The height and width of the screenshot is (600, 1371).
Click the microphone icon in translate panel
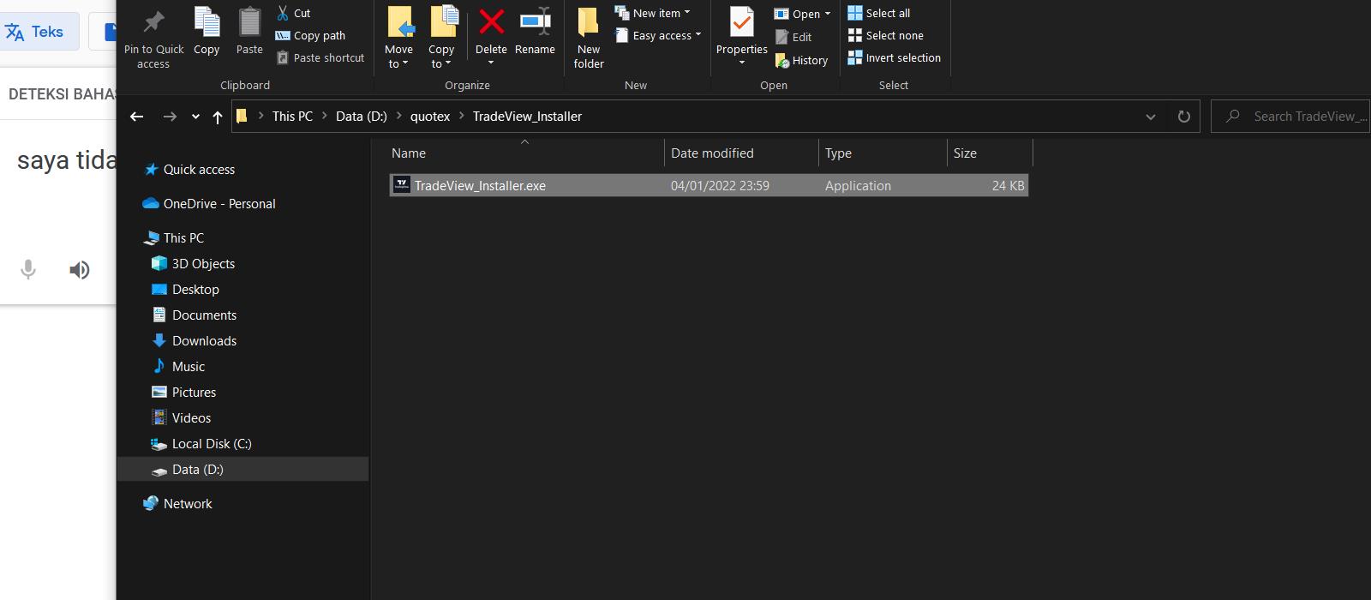(28, 271)
